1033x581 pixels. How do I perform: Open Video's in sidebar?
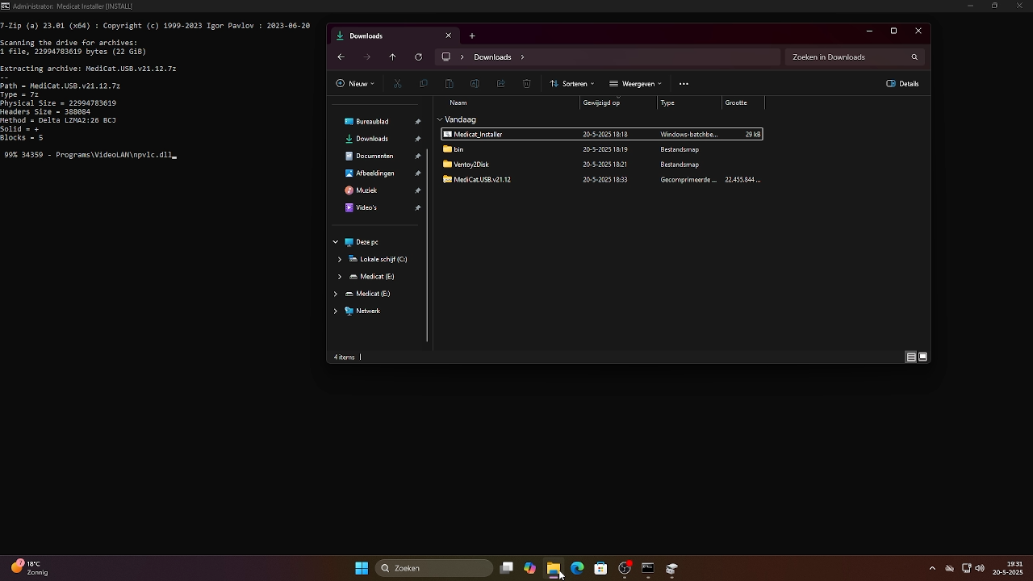(x=366, y=207)
